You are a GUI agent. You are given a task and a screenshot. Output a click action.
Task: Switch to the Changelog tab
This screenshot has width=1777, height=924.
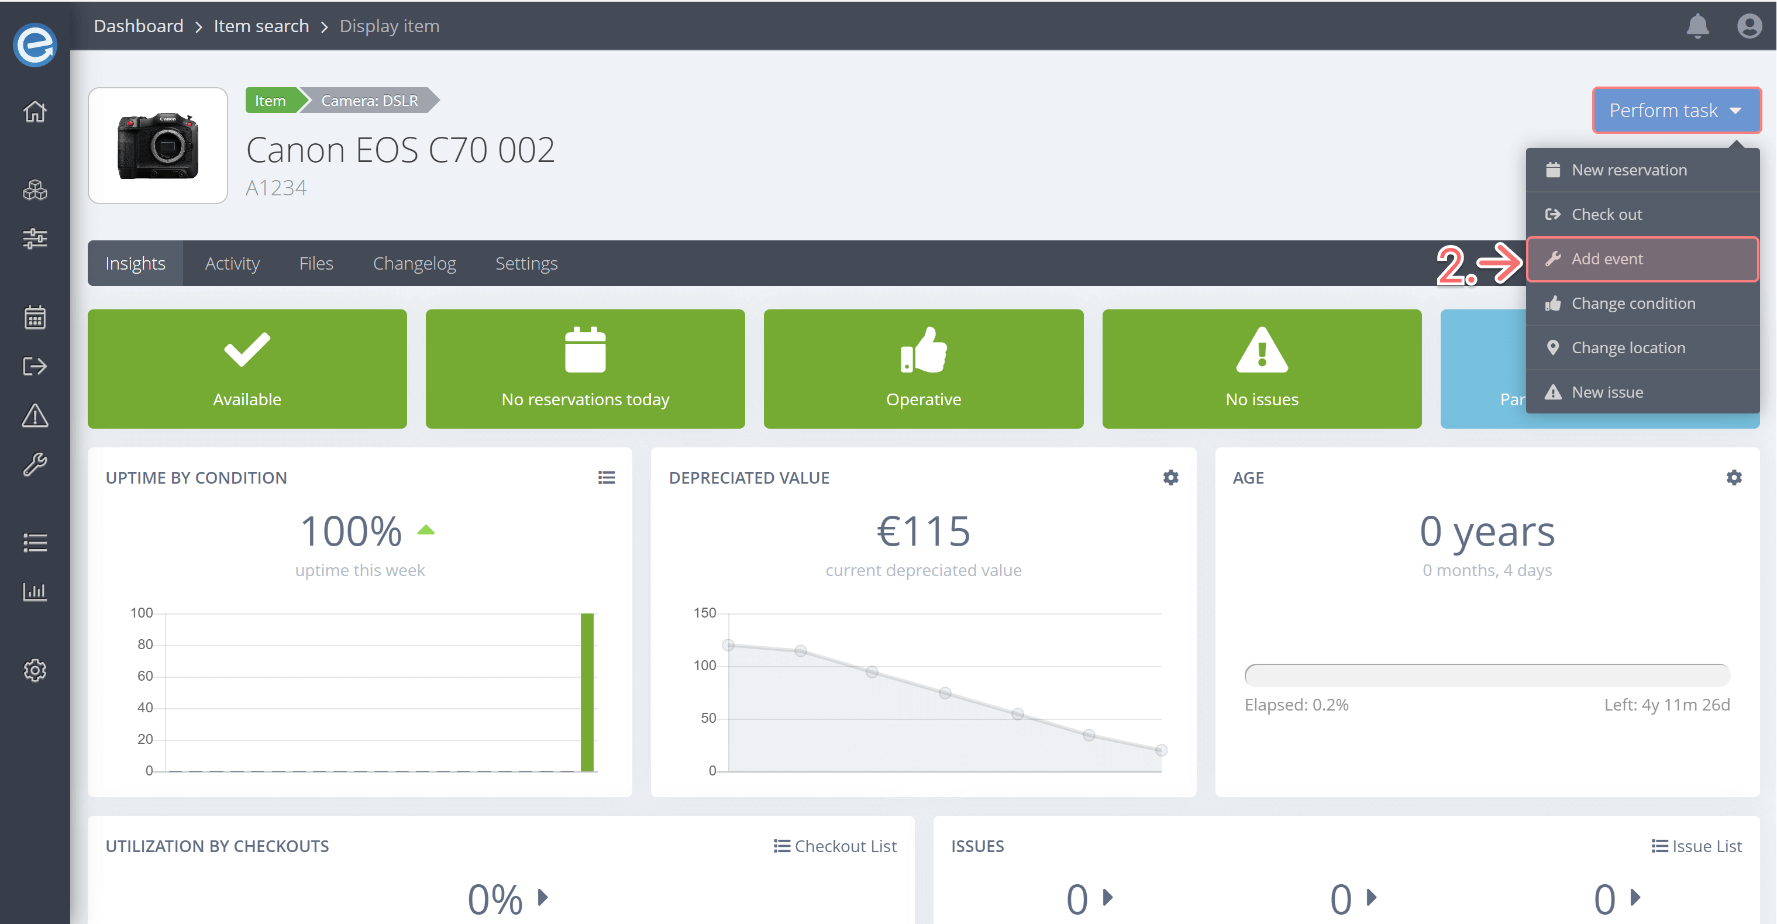coord(414,263)
